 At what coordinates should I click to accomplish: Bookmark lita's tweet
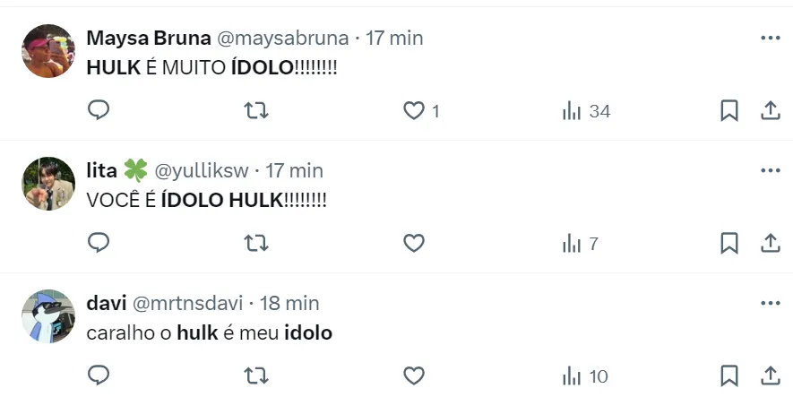729,243
